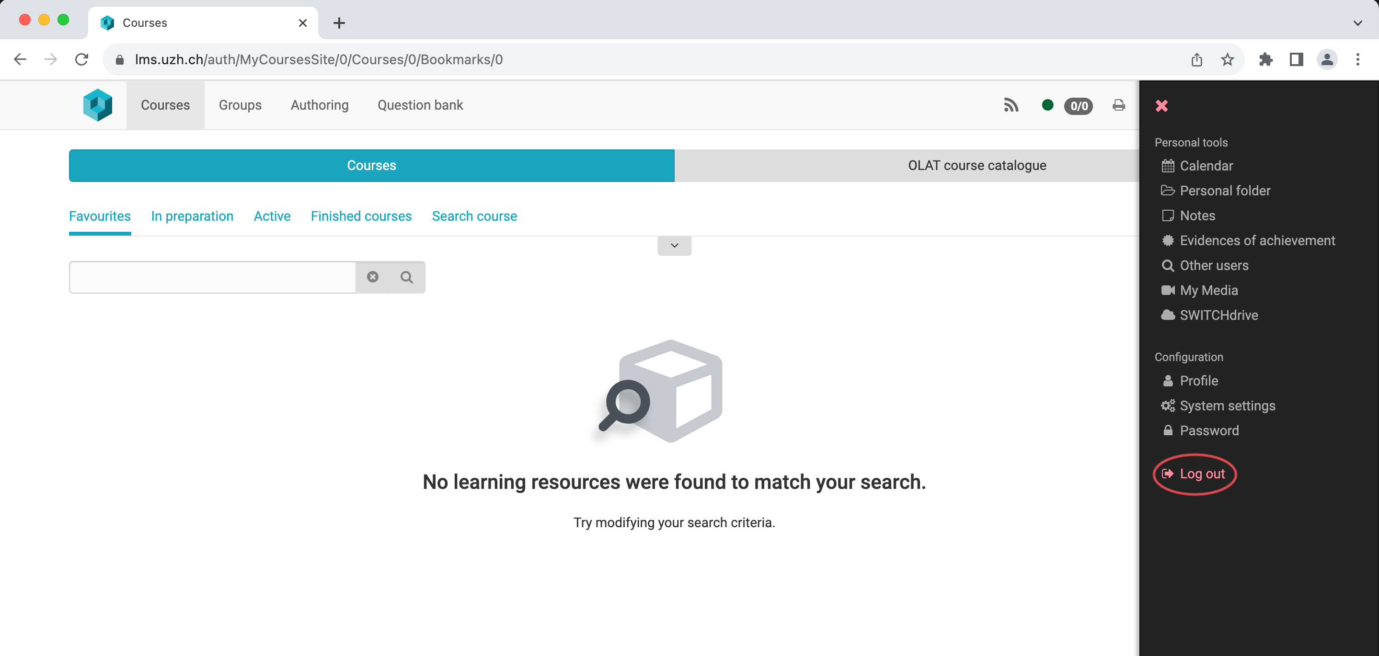
Task: Open Personal folder
Action: pyautogui.click(x=1216, y=191)
